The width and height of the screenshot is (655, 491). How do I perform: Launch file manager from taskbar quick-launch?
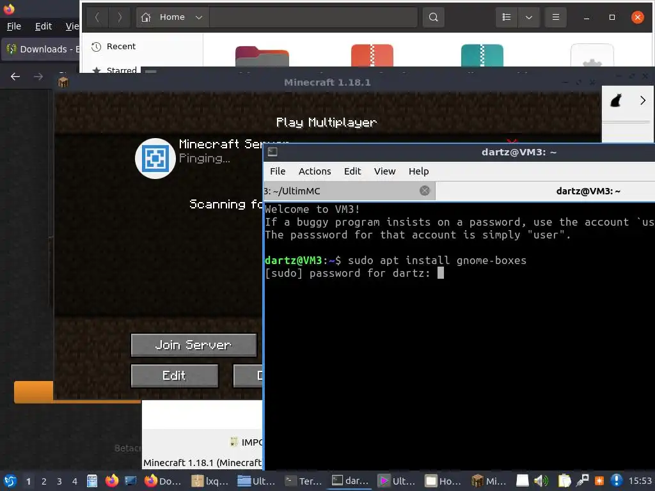92,481
